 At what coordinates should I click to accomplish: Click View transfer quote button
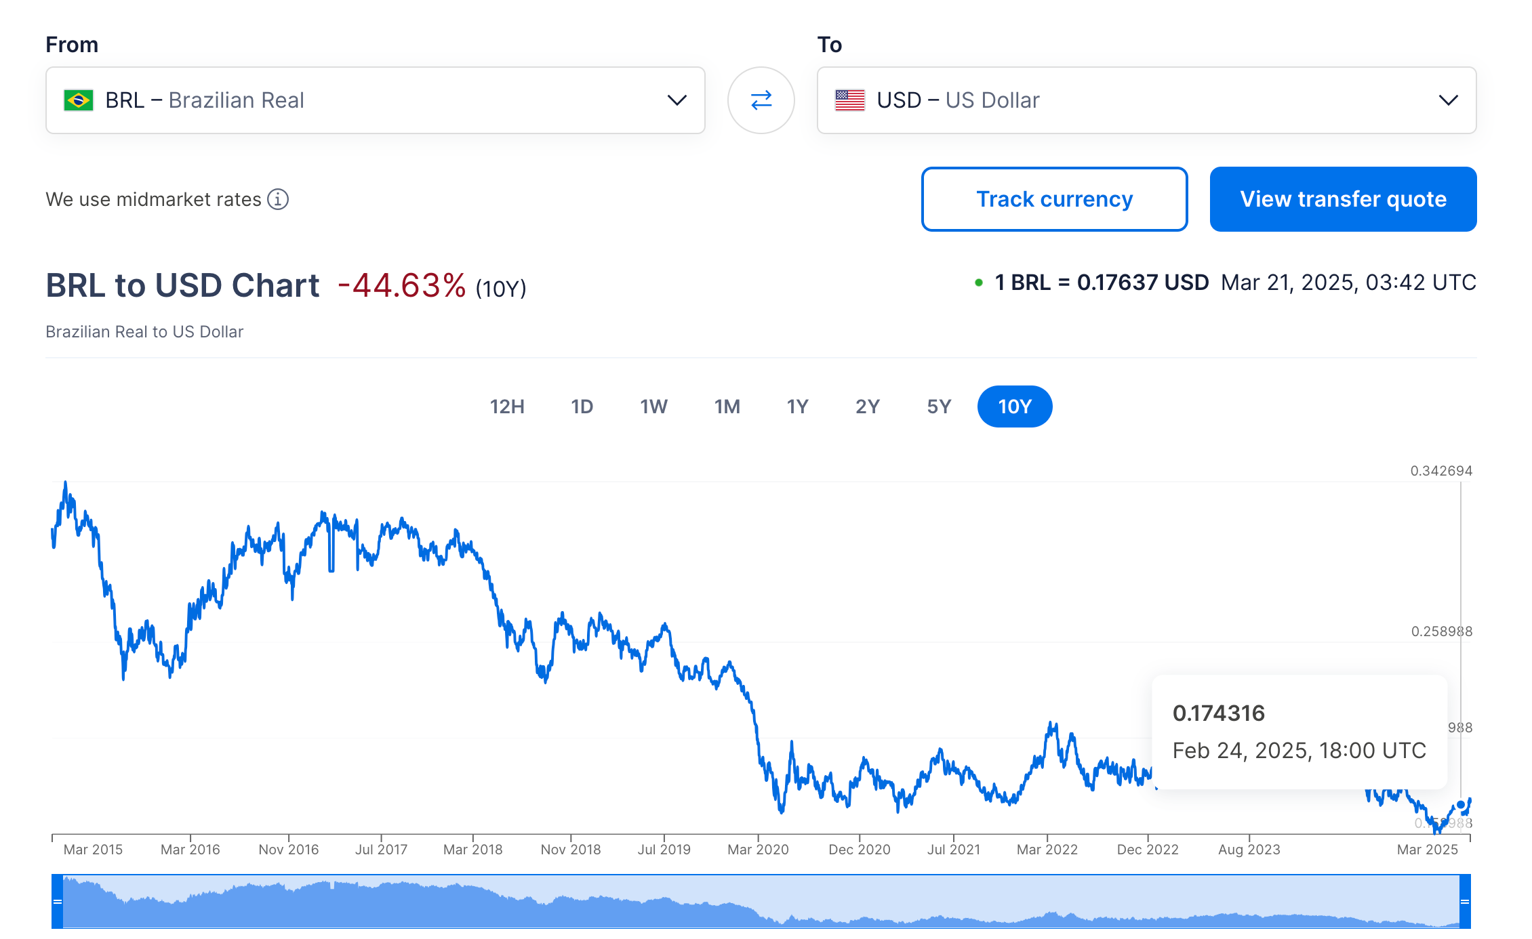pos(1343,199)
